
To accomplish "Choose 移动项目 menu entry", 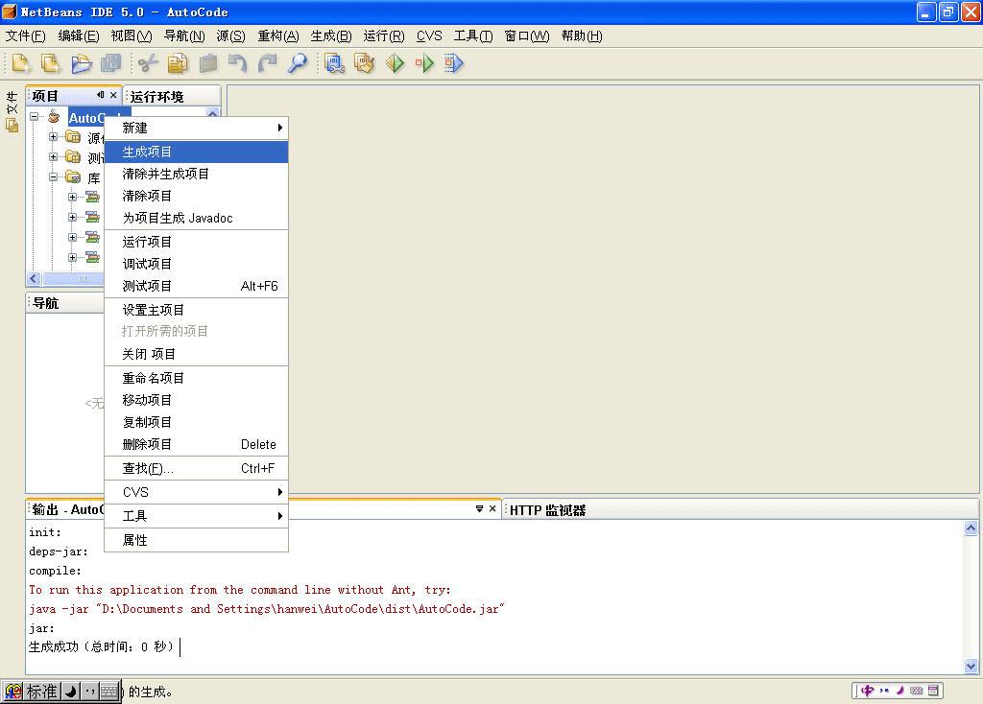I will (196, 400).
